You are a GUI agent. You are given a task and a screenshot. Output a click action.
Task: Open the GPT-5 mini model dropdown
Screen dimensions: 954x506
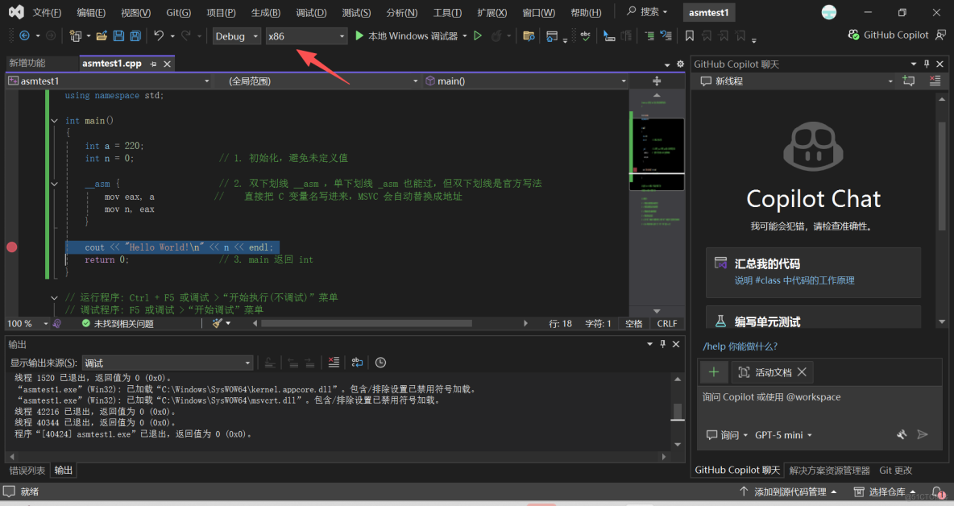point(781,434)
